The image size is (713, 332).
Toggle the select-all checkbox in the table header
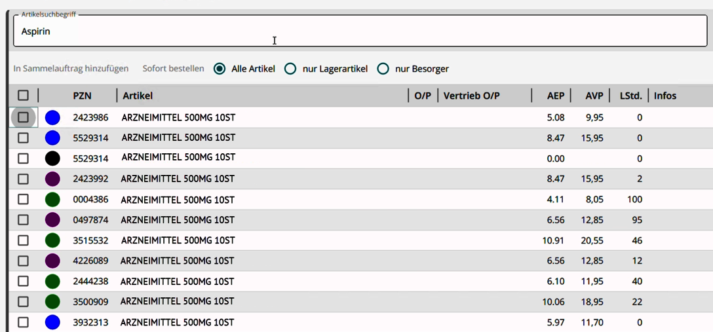coord(23,96)
